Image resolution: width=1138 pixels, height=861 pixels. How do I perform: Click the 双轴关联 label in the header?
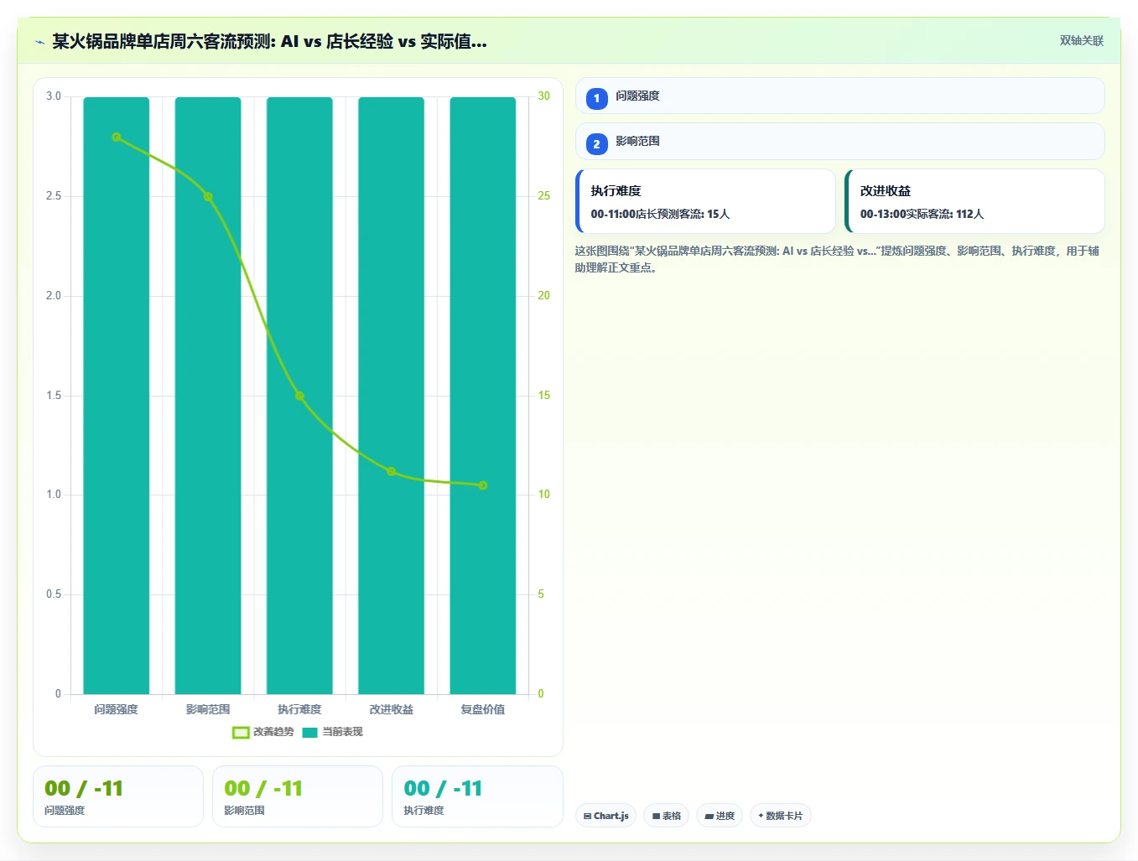coord(1081,41)
